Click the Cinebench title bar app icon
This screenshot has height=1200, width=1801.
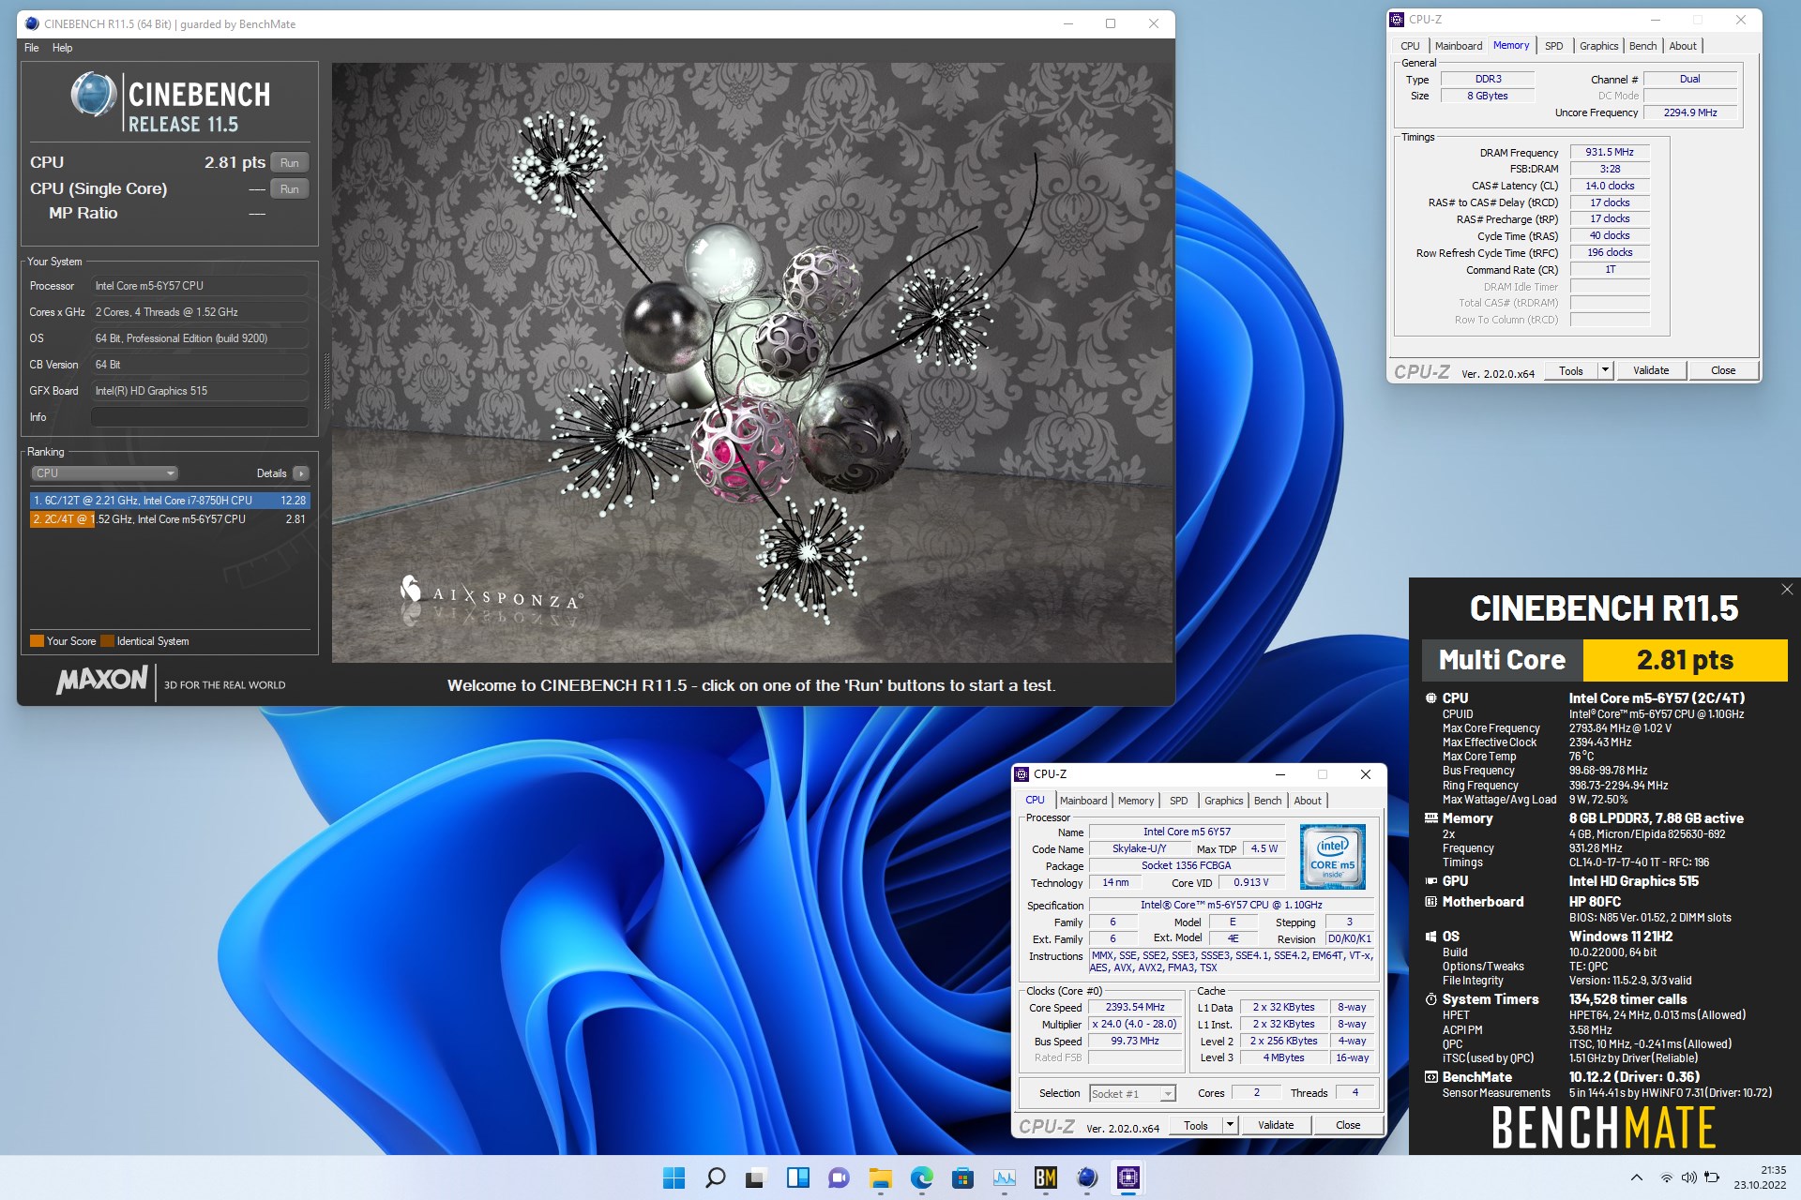coord(32,23)
